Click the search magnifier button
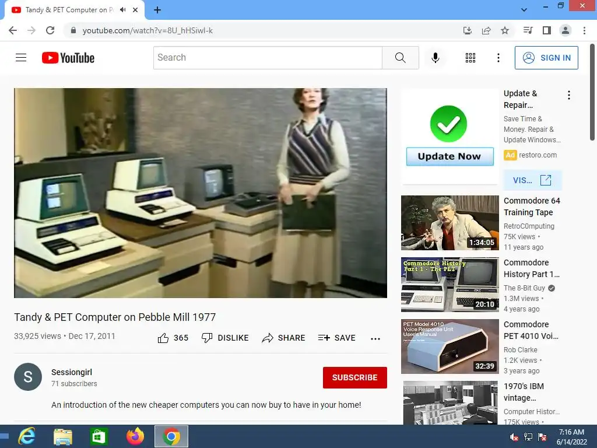Viewport: 597px width, 448px height. click(x=400, y=58)
